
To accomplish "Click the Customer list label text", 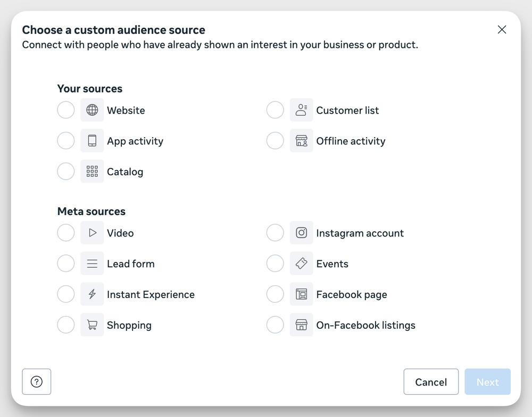I will [x=347, y=110].
